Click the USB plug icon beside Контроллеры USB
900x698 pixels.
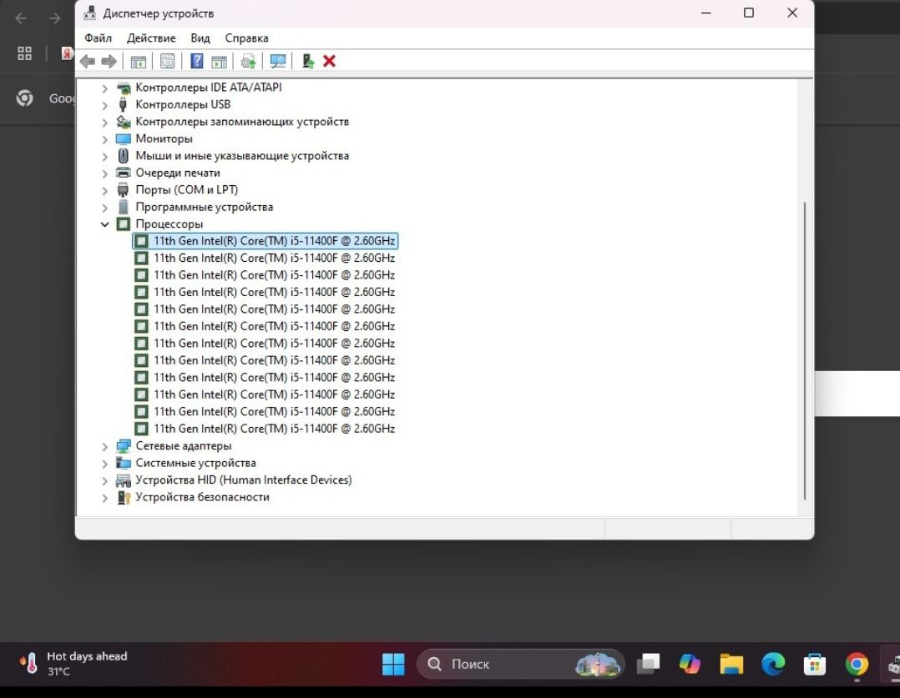tap(123, 104)
